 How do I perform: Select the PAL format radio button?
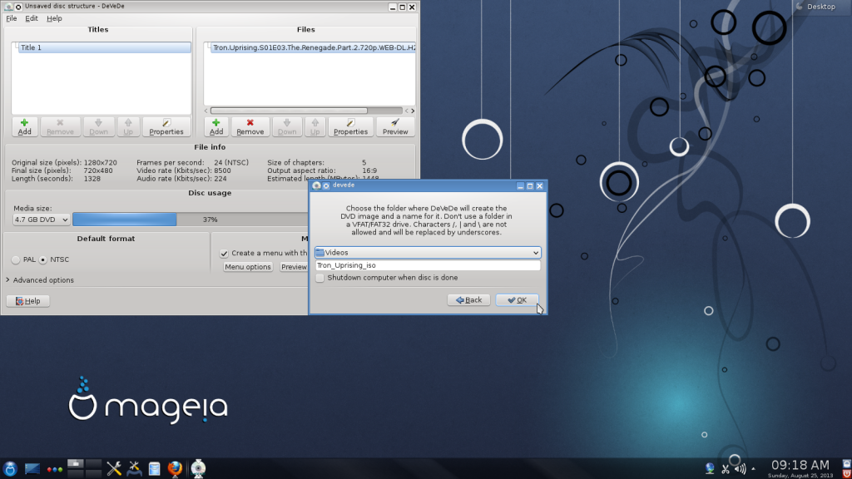point(16,259)
